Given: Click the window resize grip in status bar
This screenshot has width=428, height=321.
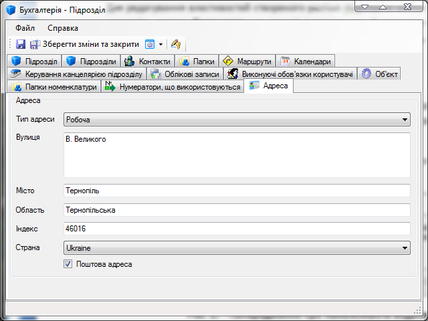Looking at the screenshot, I should (x=417, y=310).
